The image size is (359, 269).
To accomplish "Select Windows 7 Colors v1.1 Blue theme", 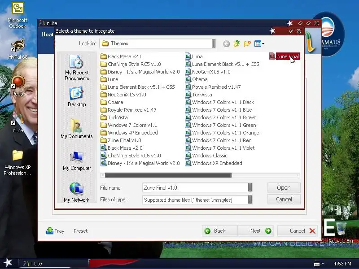I will [219, 110].
